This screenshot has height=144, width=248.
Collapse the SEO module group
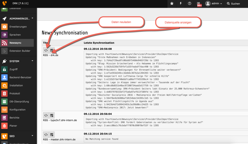[32, 136]
